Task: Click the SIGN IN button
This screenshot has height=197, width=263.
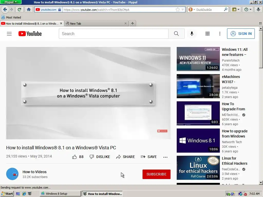Action: (241, 34)
